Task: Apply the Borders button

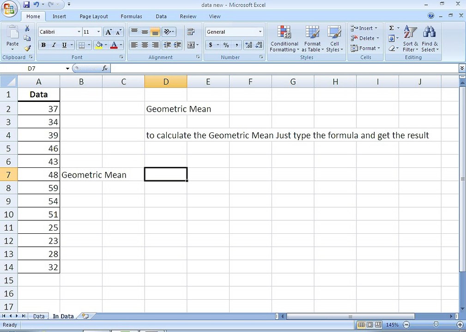Action: [x=81, y=45]
